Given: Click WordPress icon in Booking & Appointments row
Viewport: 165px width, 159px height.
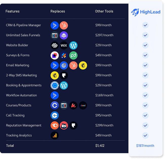Looking at the screenshot, I should pos(64,85).
